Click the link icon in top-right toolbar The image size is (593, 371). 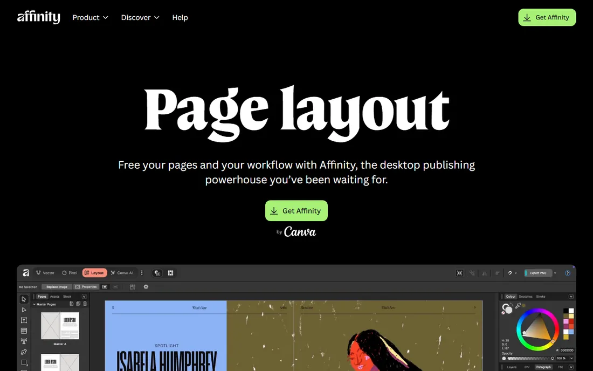pyautogui.click(x=472, y=273)
